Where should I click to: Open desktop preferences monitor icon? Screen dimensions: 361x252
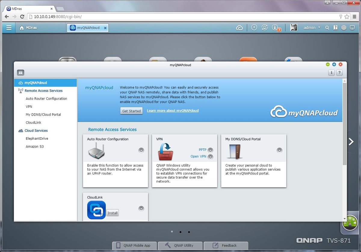point(352,28)
